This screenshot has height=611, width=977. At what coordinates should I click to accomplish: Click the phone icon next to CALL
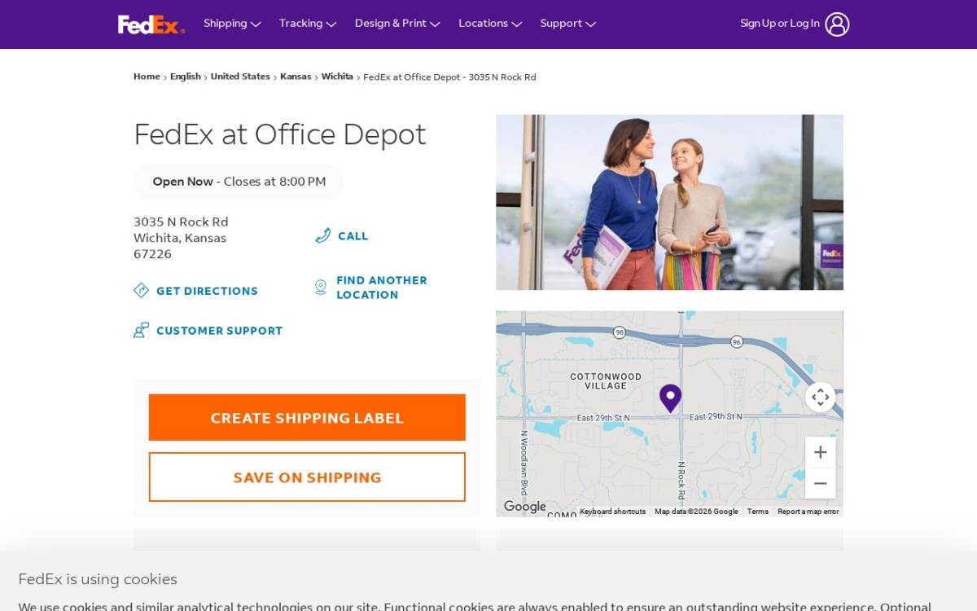(322, 235)
